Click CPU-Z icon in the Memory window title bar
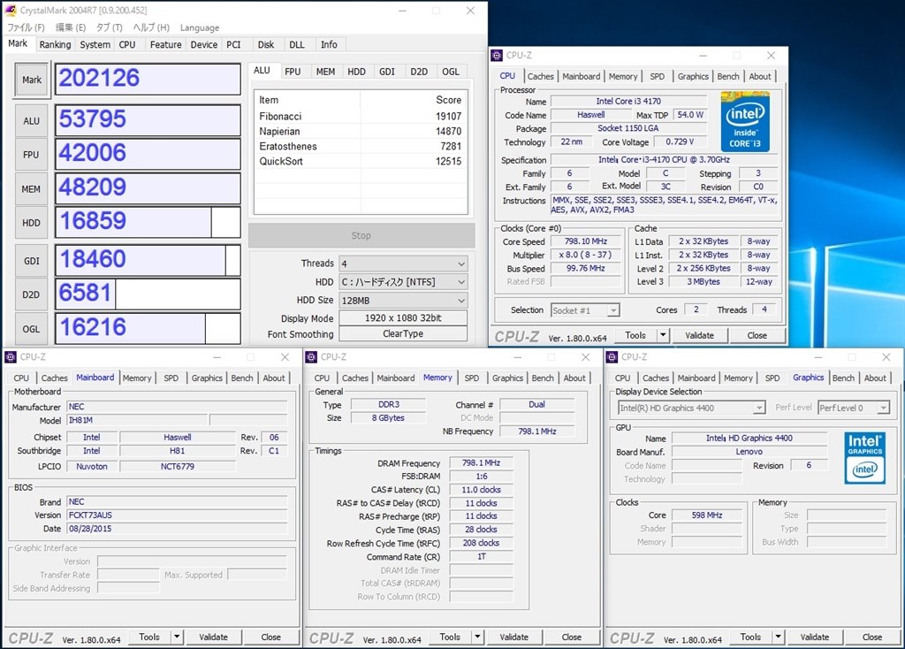This screenshot has width=905, height=649. pyautogui.click(x=311, y=357)
